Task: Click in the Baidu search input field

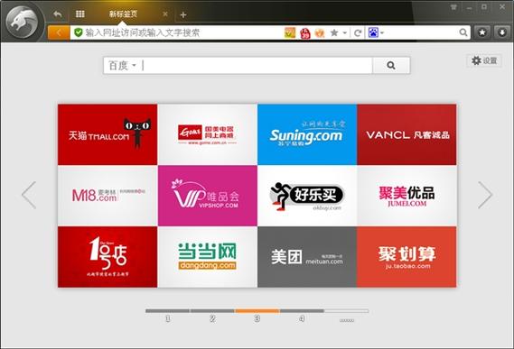Action: (257, 66)
